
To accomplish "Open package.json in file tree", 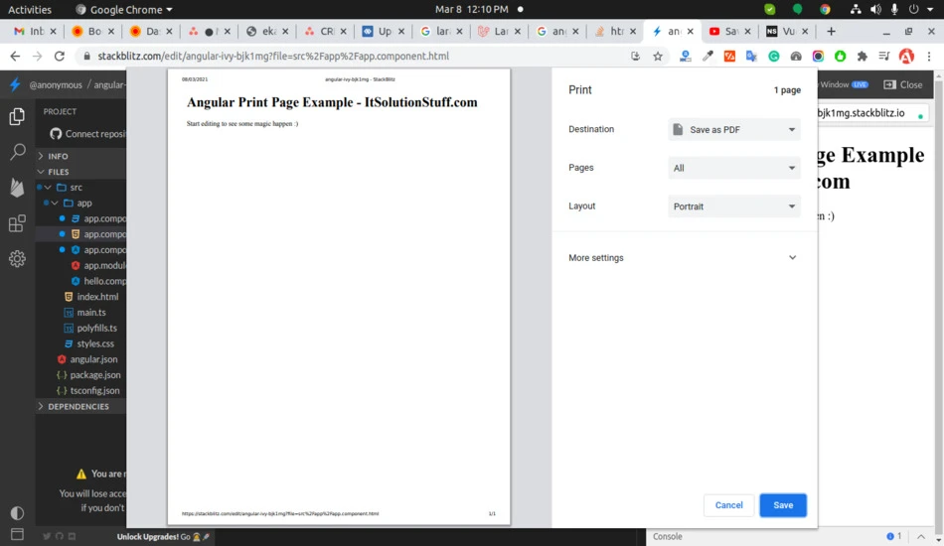I will click(x=95, y=374).
